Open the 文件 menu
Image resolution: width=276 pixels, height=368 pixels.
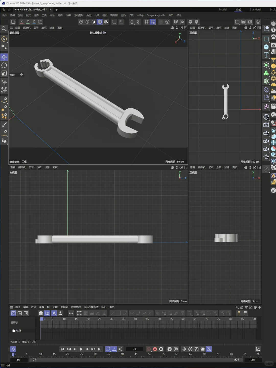pyautogui.click(x=5, y=15)
